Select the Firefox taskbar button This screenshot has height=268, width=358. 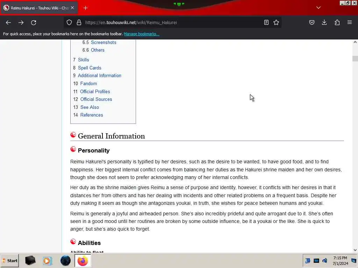point(83,261)
